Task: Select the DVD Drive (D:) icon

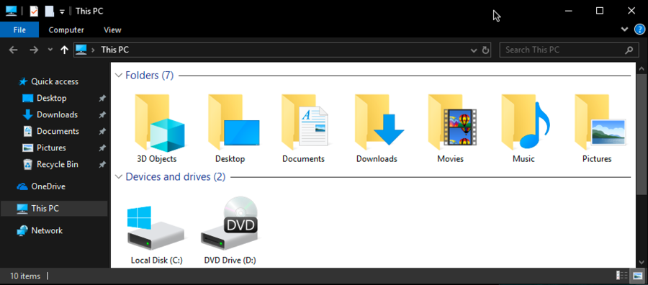Action: (x=230, y=225)
